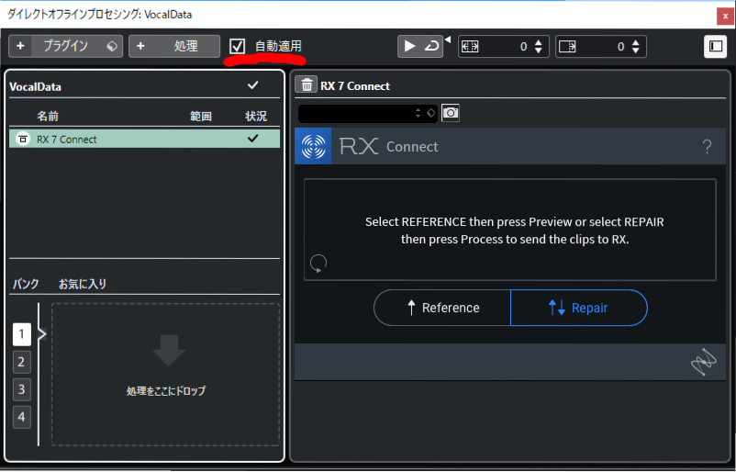The height and width of the screenshot is (472, 736).
Task: Click RX 7 Connect row status checkmark
Action: click(253, 139)
